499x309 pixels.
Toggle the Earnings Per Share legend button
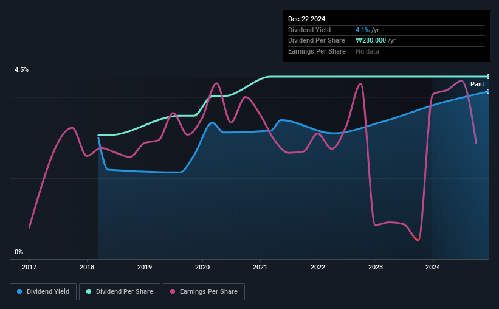204,292
